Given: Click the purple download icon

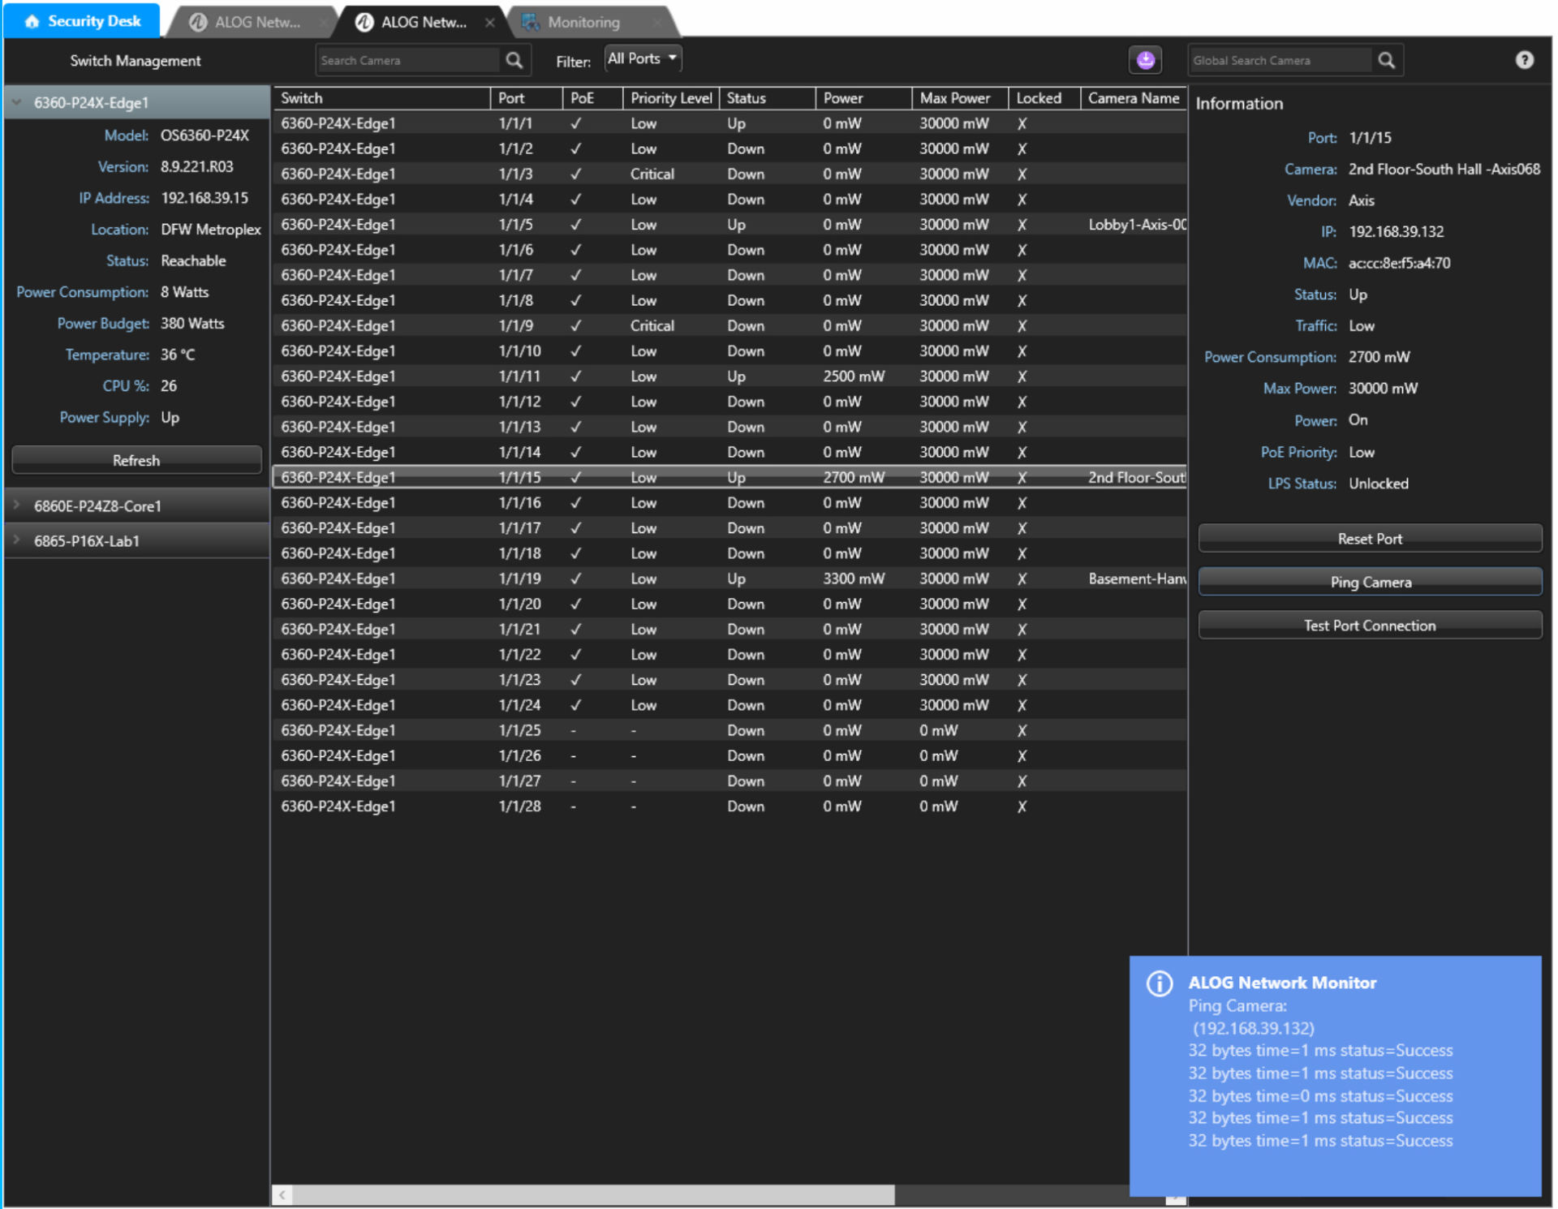Looking at the screenshot, I should tap(1146, 60).
